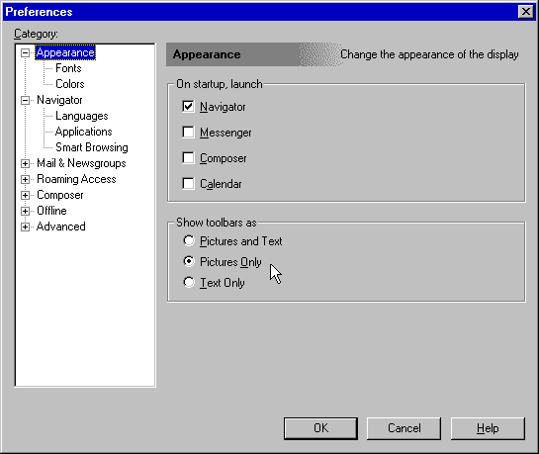Expand the Offline category

tap(25, 211)
